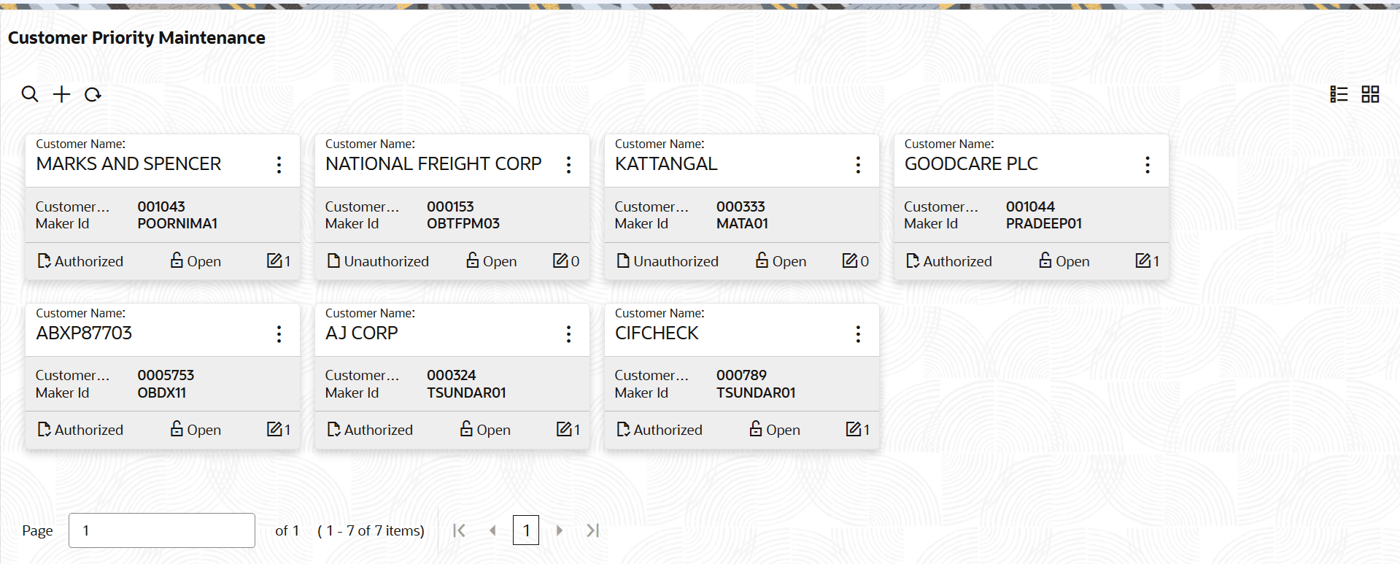This screenshot has height=564, width=1400.
Task: Click Authorized document icon on AJ CORP
Action: [334, 429]
